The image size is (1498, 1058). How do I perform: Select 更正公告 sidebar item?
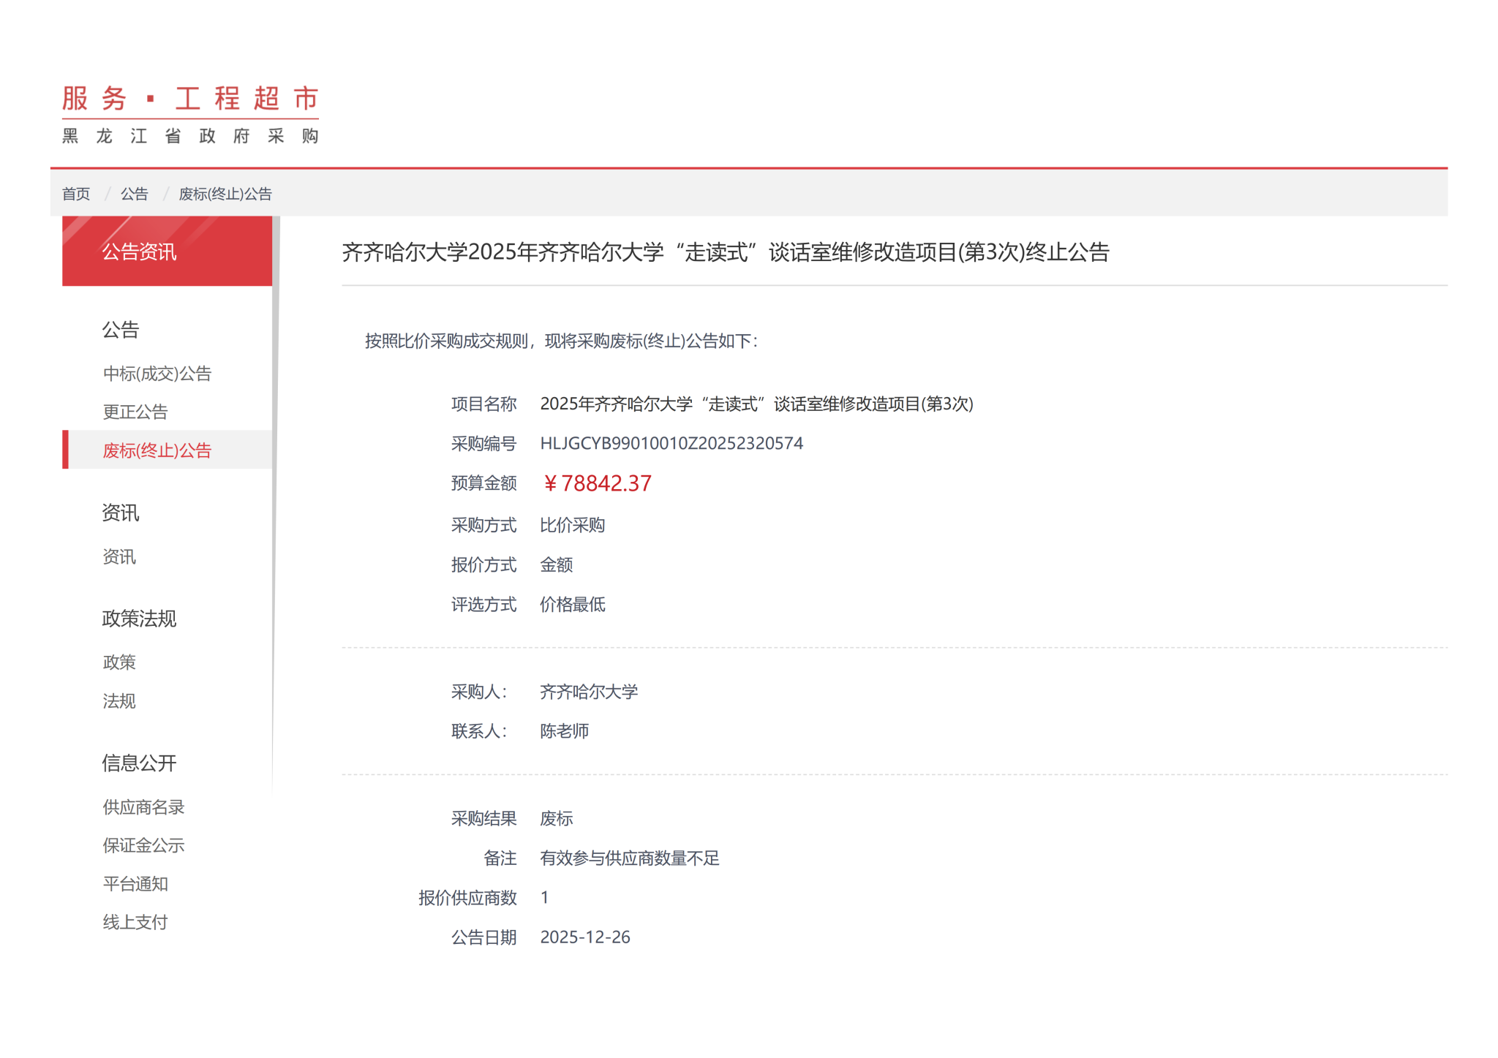click(135, 412)
